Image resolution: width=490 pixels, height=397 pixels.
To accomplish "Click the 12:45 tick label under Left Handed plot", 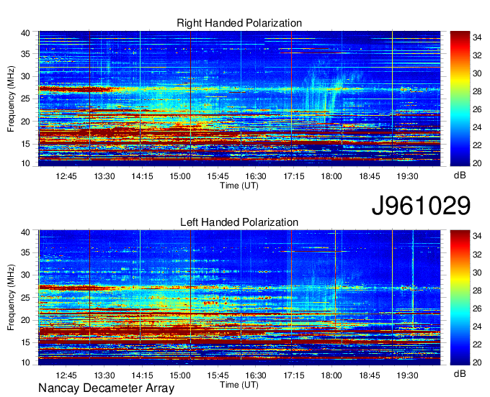I will (x=66, y=375).
